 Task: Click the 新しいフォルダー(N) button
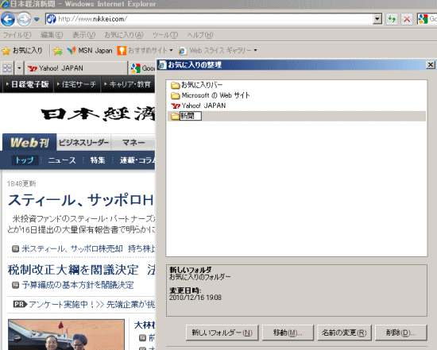(222, 333)
